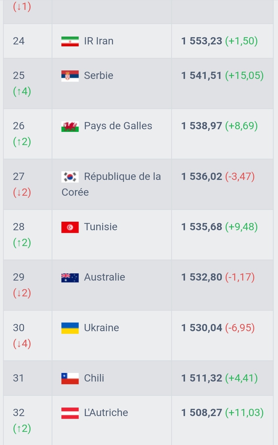The image size is (278, 445).
Task: Click the Chile flag icon
Action: click(x=70, y=379)
